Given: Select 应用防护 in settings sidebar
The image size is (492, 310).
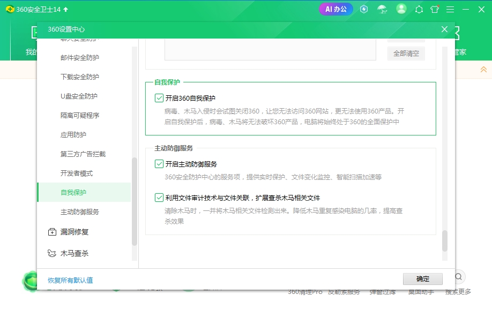Looking at the screenshot, I should [x=73, y=135].
